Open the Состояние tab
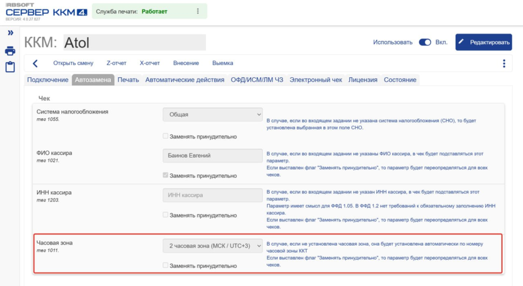523x286 pixels. (x=400, y=80)
